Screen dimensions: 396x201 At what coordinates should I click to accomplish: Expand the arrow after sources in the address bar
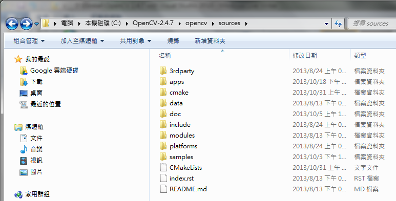[246, 24]
